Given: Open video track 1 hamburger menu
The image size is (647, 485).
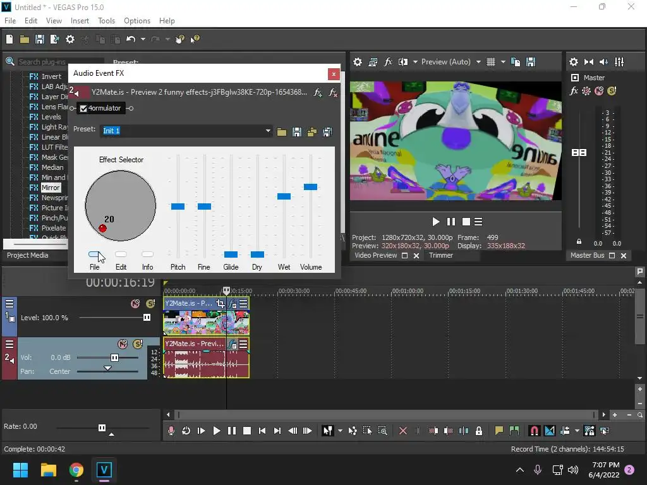Looking at the screenshot, I should [9, 304].
